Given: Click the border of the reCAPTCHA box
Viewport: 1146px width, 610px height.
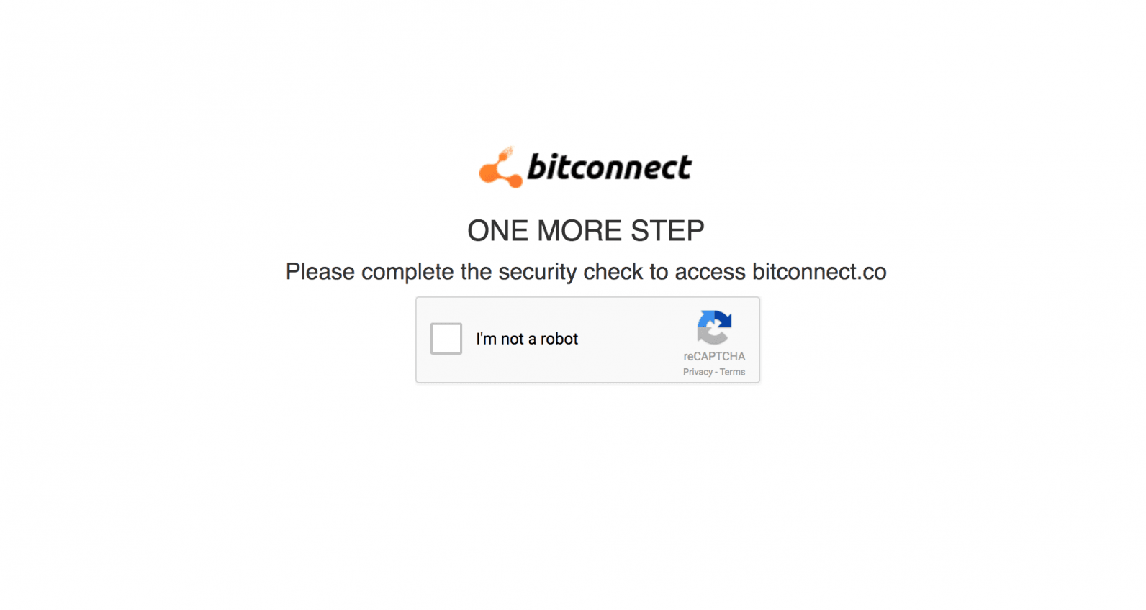Looking at the screenshot, I should tap(587, 297).
